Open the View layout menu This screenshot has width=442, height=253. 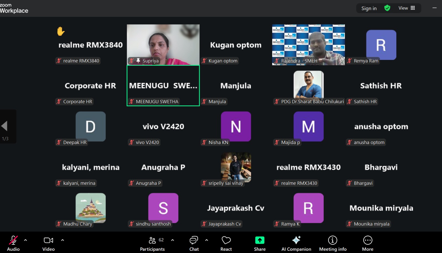point(407,8)
